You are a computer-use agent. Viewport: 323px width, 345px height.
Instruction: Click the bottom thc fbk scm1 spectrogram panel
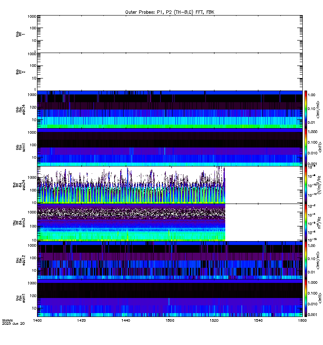(170, 298)
